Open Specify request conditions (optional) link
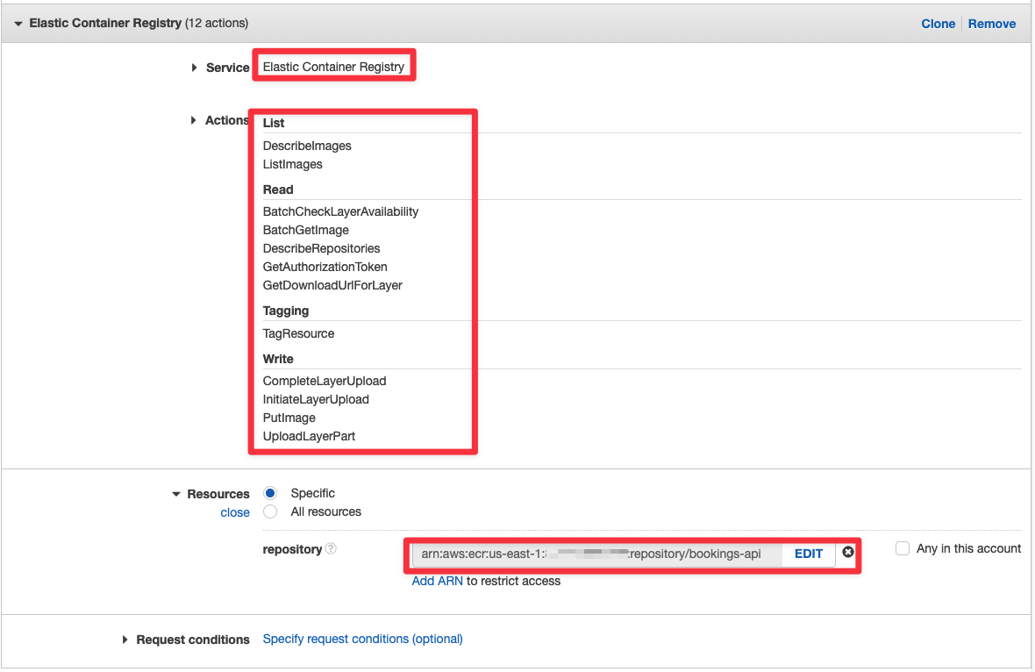The width and height of the screenshot is (1035, 672). pyautogui.click(x=362, y=639)
